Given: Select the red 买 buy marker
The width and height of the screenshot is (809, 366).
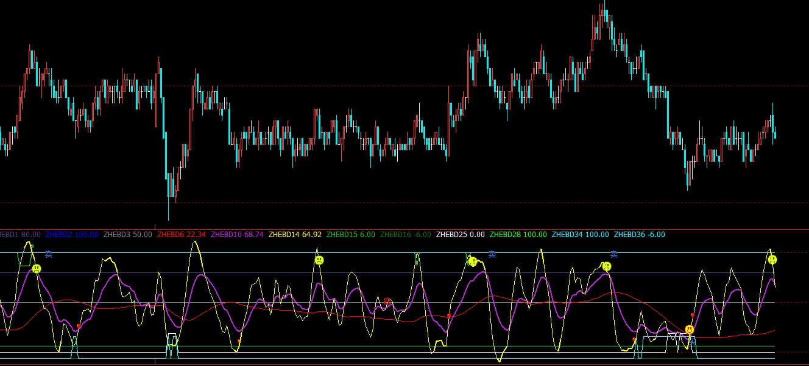Looking at the screenshot, I should pos(387,301).
